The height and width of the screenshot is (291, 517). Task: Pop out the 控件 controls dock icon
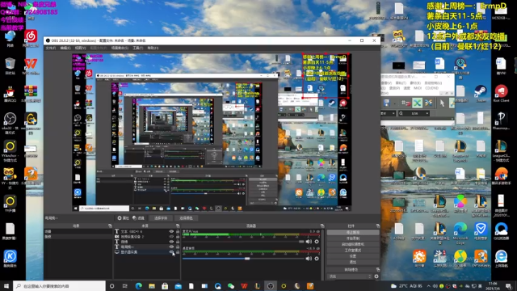(378, 226)
